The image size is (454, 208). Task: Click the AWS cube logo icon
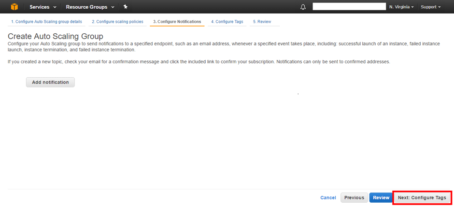click(x=14, y=7)
